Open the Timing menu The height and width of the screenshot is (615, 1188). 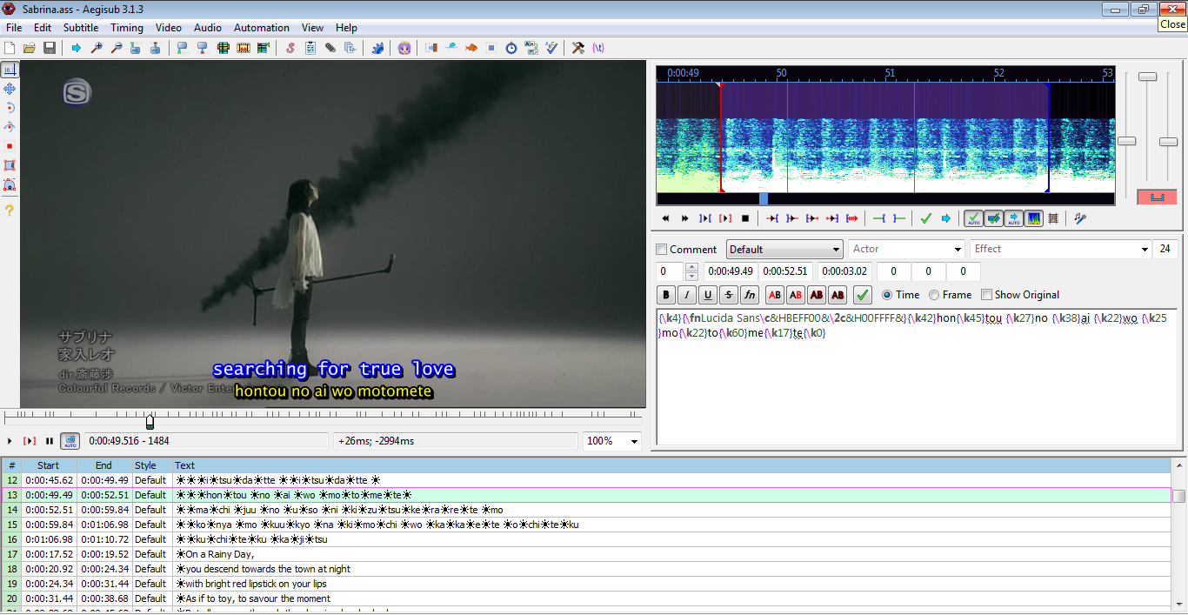coord(127,28)
